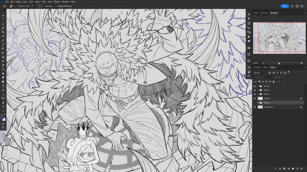Hide Group 3 visibility eye
The image size is (307, 172).
pos(255,90)
